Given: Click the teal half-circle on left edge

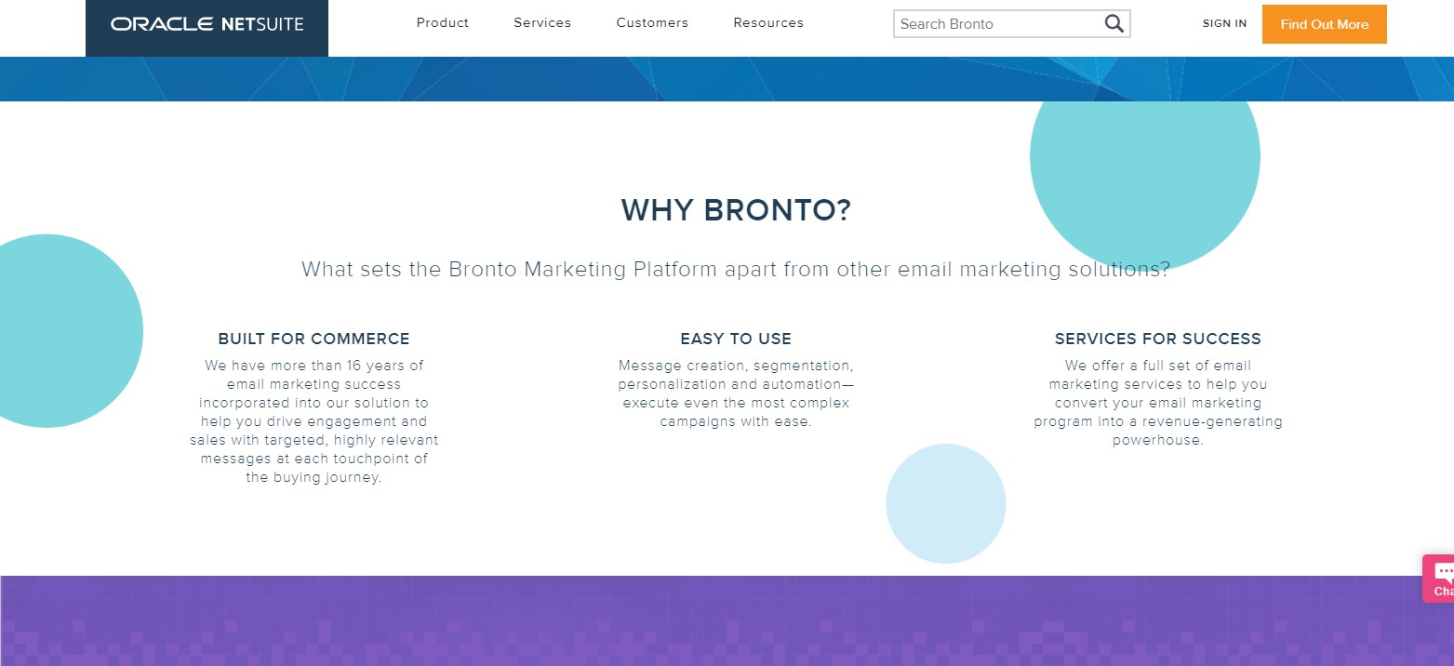Looking at the screenshot, I should pos(65,331).
